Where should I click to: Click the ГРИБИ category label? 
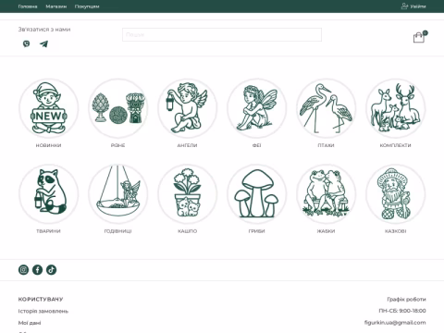click(256, 231)
